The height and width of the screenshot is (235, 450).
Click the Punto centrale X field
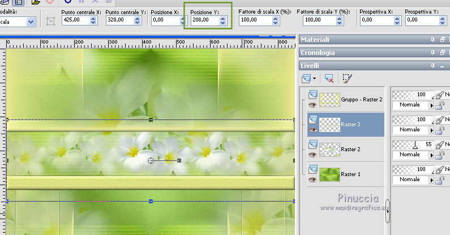point(76,20)
